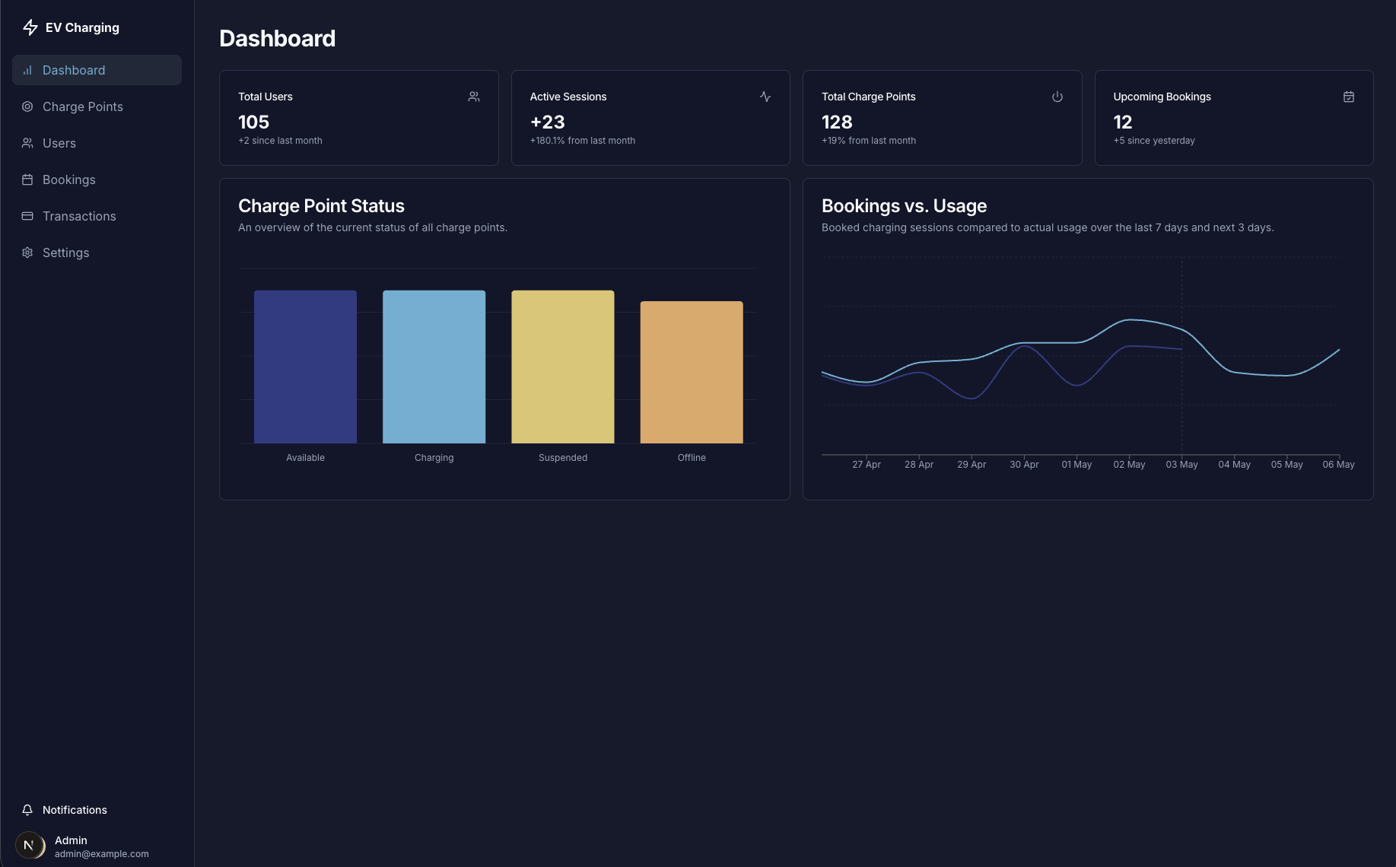
Task: Click the admin@example.com email text
Action: 102,854
